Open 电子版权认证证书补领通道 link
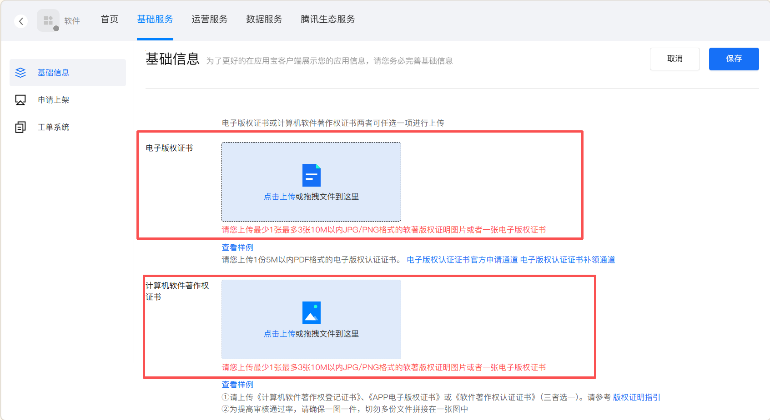 point(568,260)
